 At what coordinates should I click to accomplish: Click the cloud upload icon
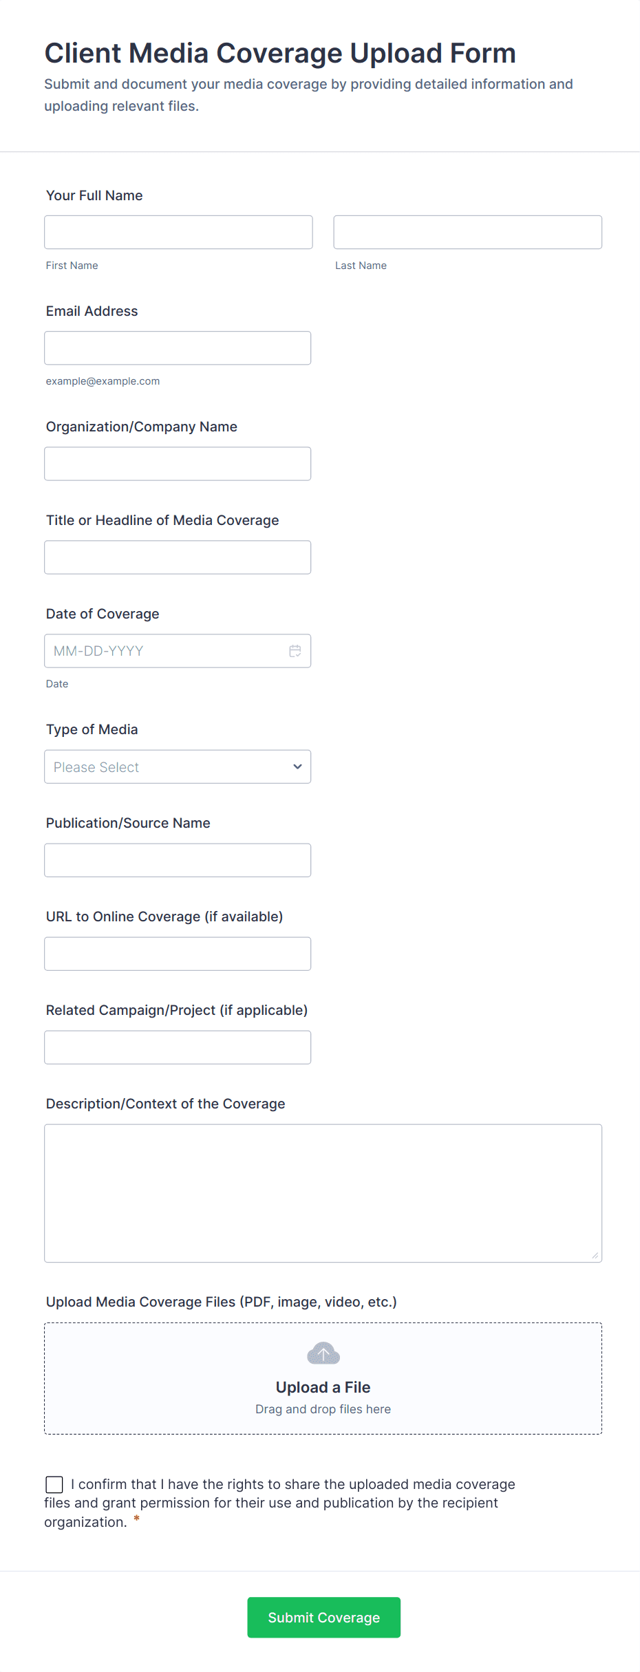tap(323, 1353)
